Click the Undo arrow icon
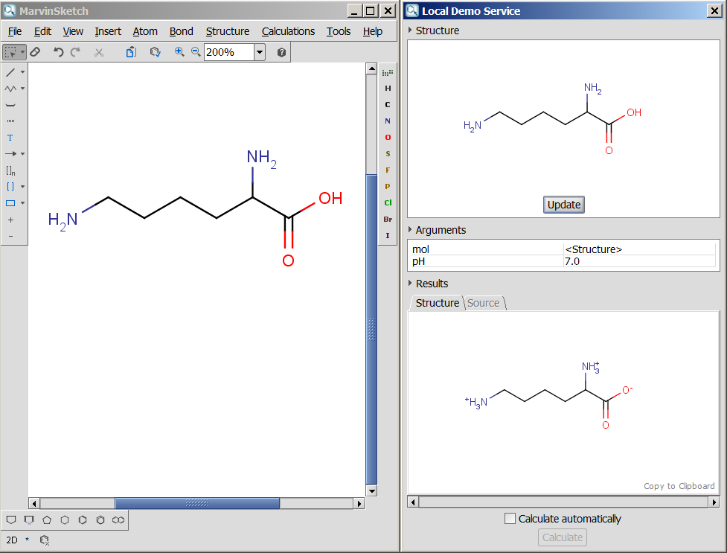This screenshot has height=553, width=727. coord(59,52)
